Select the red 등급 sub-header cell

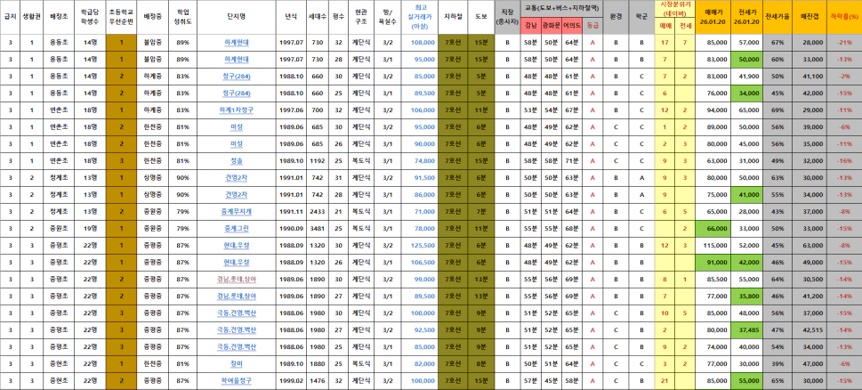pos(592,26)
